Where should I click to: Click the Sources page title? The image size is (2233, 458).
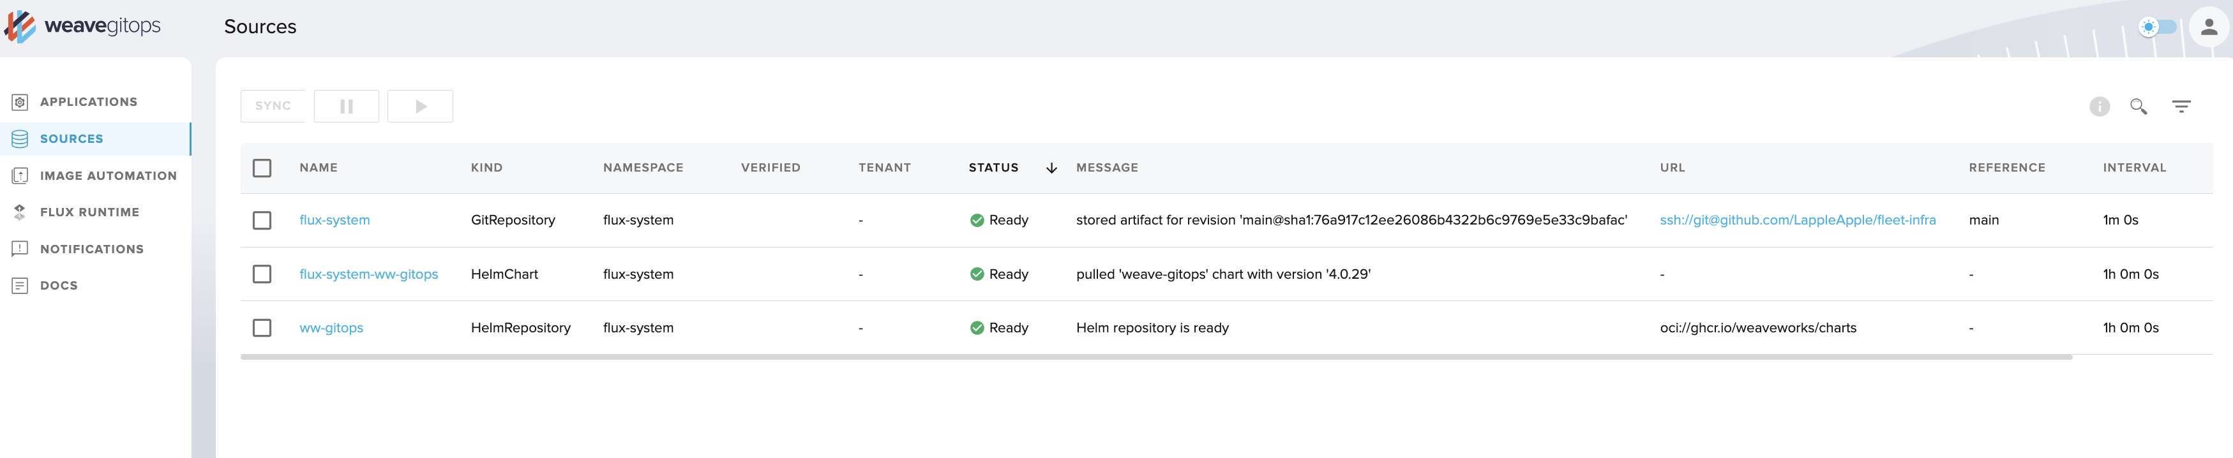click(260, 27)
